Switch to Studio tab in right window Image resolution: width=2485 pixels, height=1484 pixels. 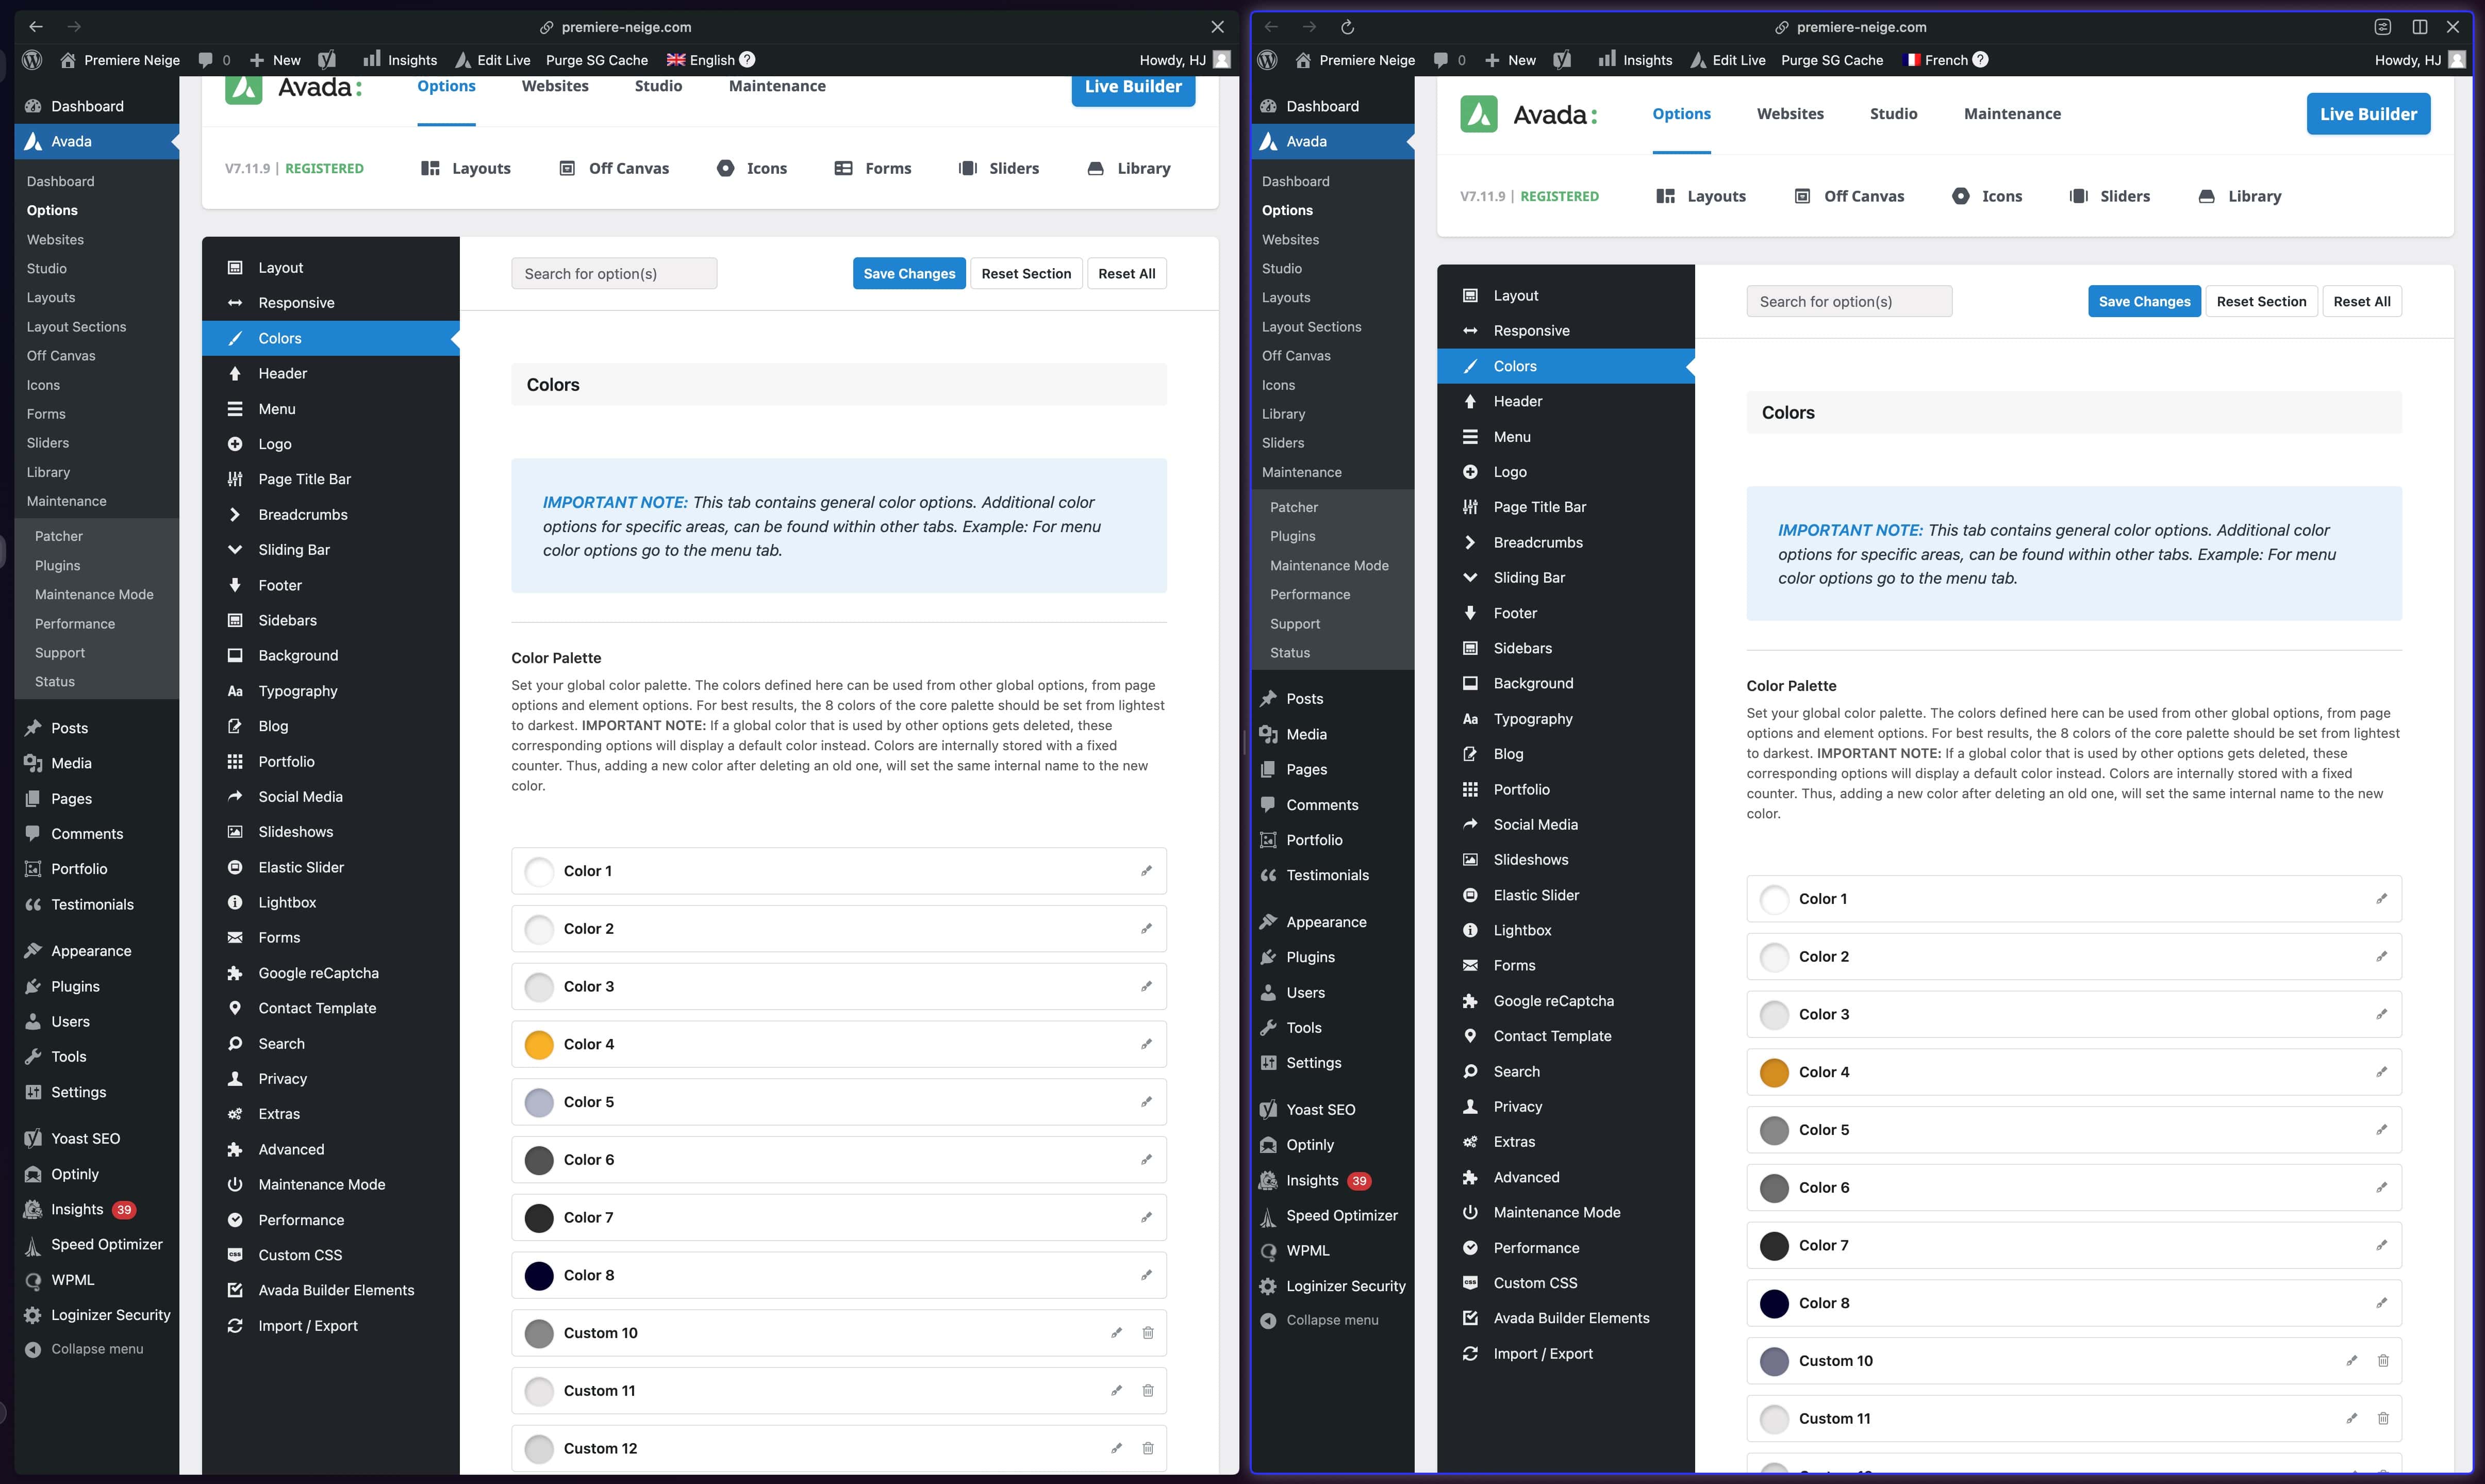(1893, 114)
